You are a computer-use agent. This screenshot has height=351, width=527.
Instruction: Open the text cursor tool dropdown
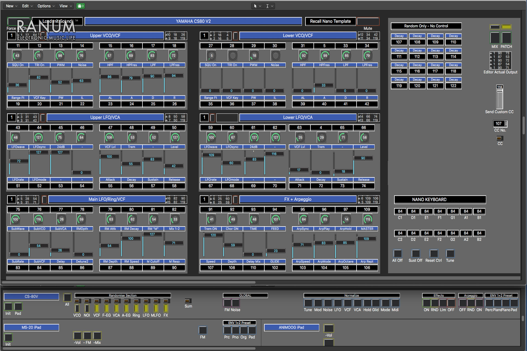pyautogui.click(x=269, y=6)
